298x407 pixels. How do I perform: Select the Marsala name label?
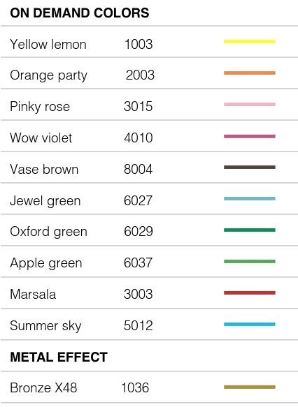33,295
